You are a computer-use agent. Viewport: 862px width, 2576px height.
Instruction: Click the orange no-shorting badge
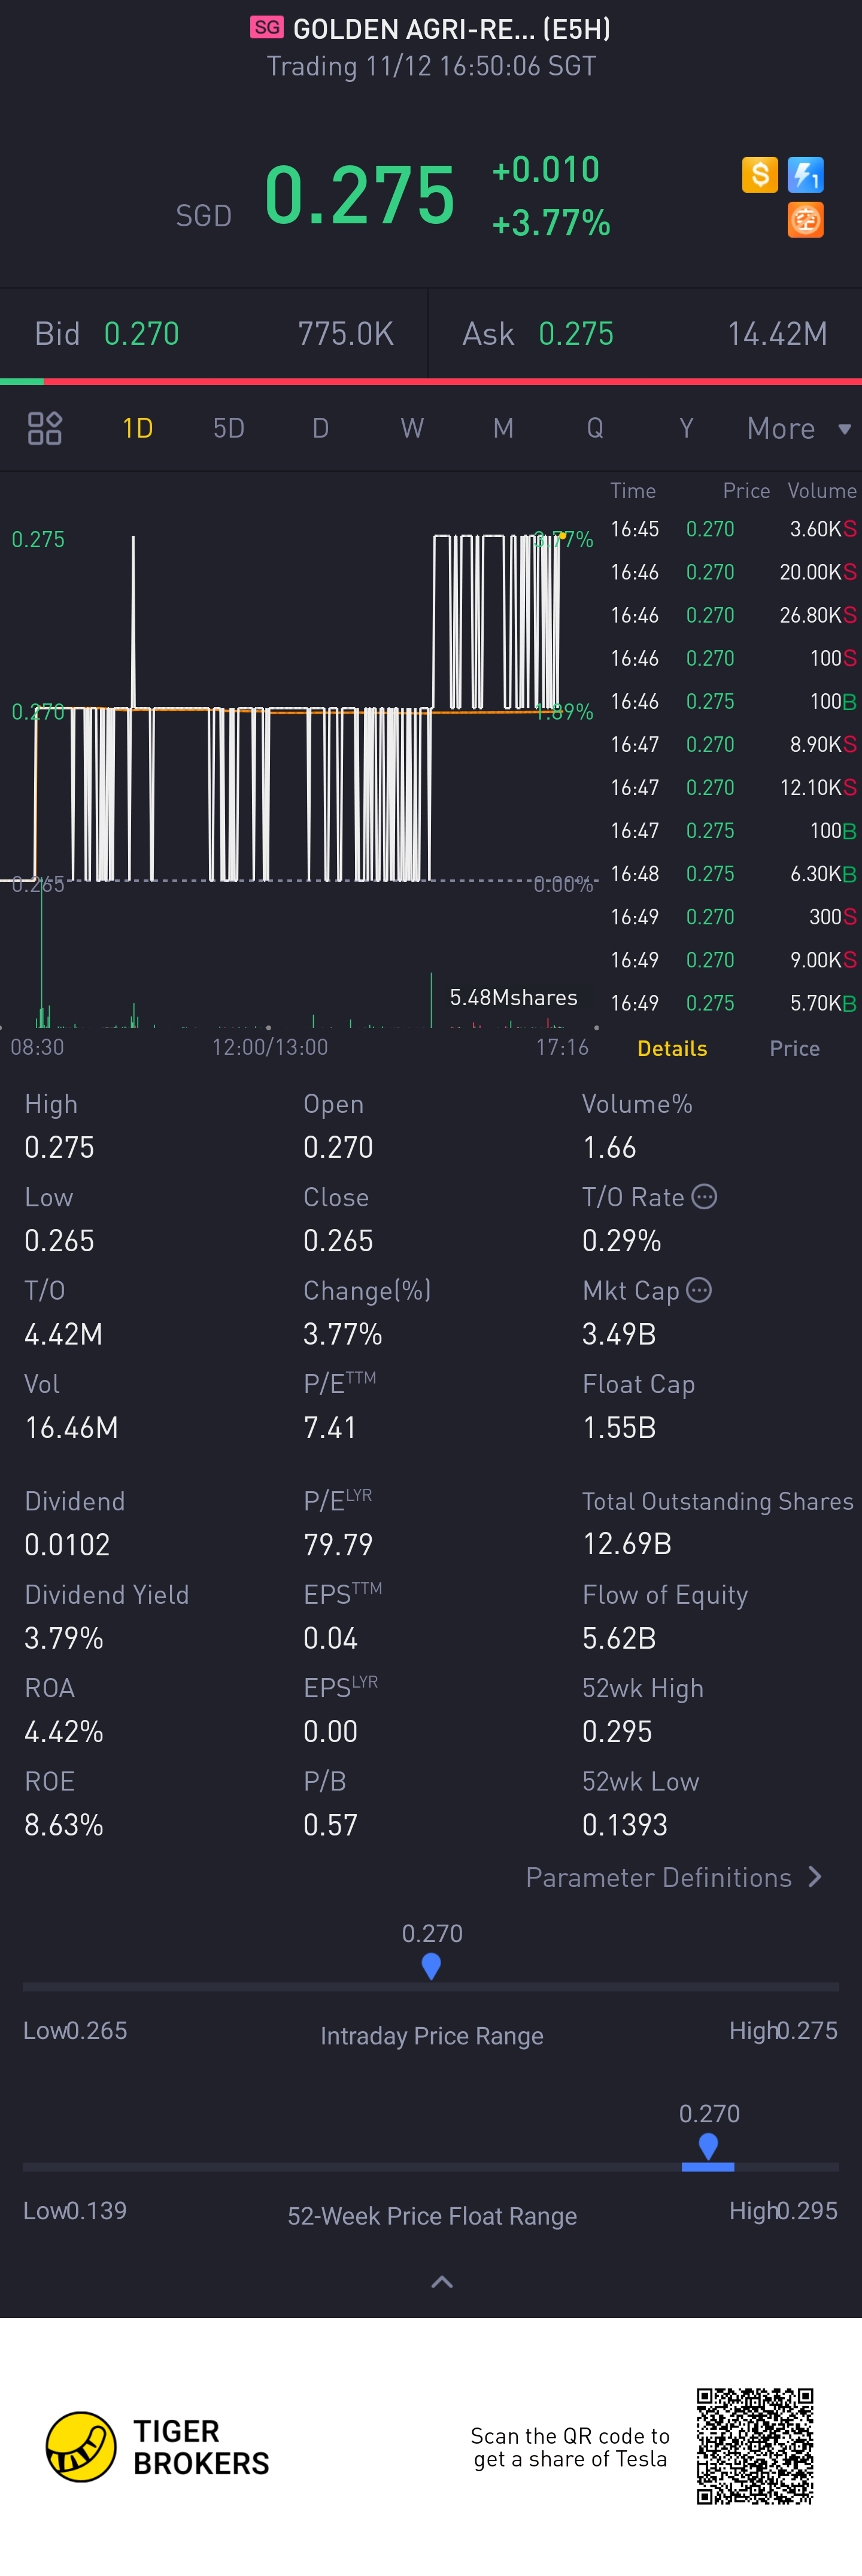(x=805, y=220)
